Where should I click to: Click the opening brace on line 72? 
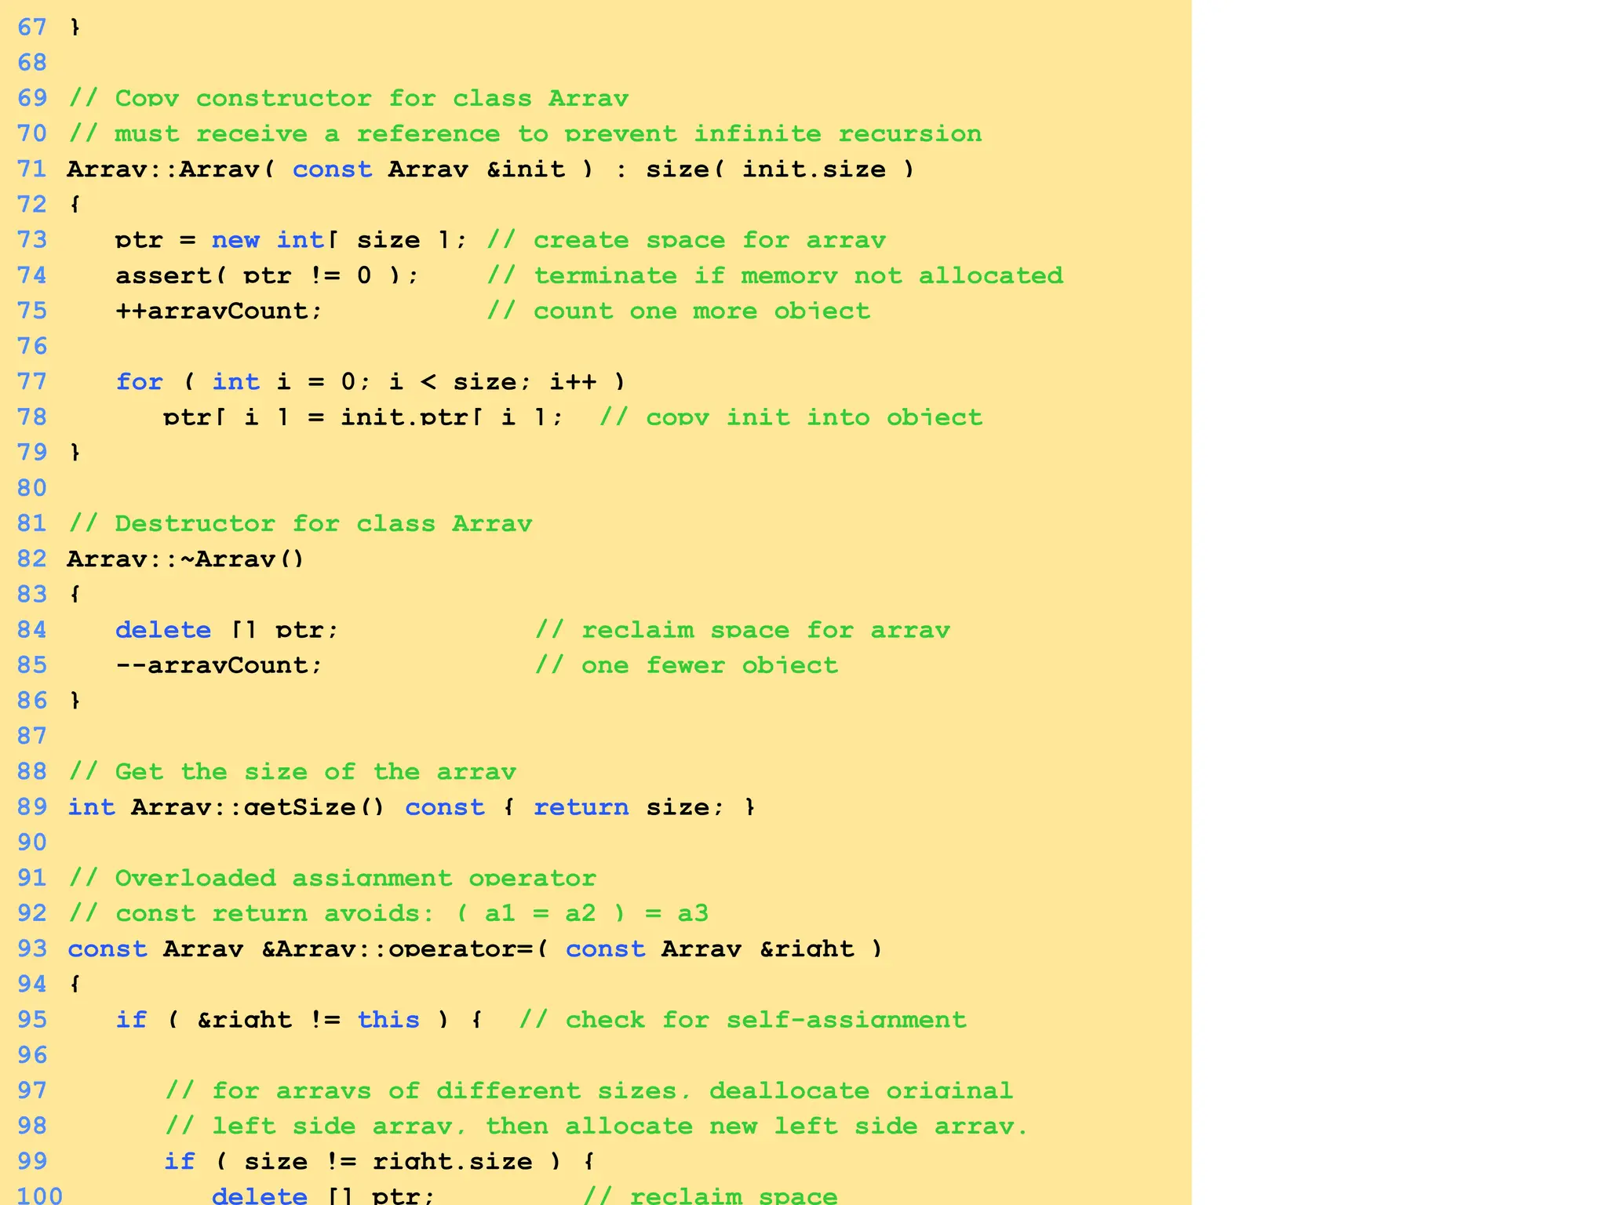click(75, 205)
